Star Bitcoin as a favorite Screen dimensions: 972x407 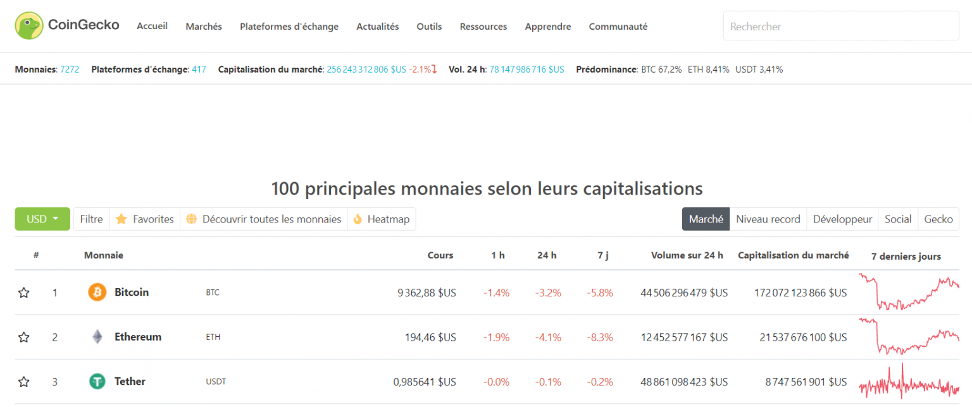coord(23,292)
